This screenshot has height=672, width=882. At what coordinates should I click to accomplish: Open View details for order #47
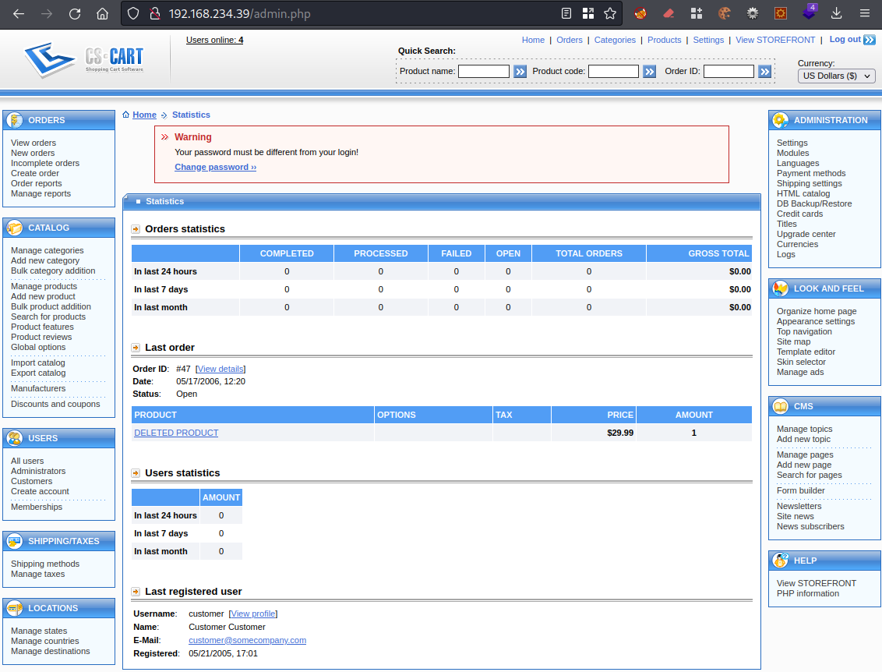click(220, 369)
